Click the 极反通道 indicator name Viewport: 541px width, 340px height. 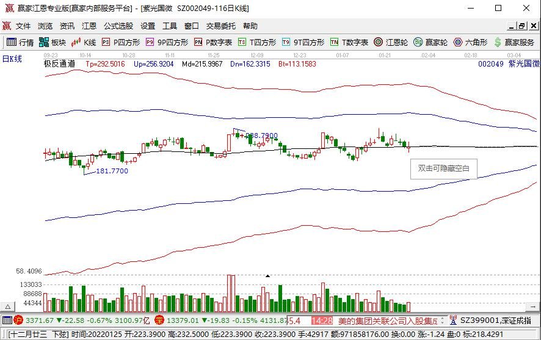(59, 63)
